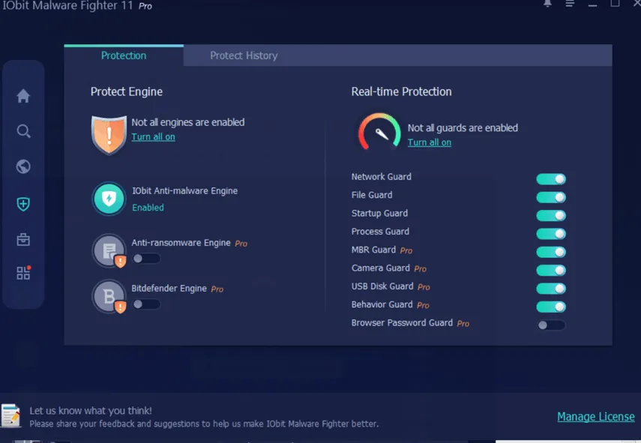641x443 pixels.
Task: Select the shield Protection icon in sidebar
Action: [23, 203]
